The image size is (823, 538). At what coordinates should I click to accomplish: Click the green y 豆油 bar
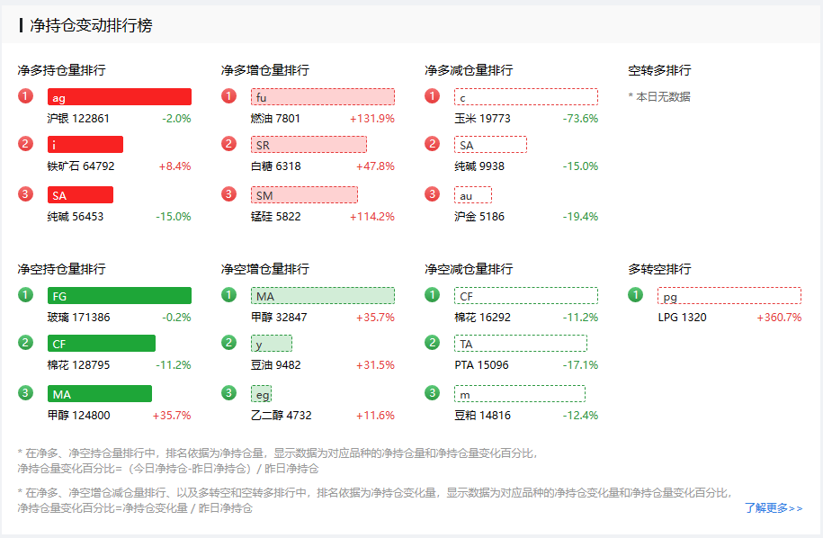tap(271, 344)
